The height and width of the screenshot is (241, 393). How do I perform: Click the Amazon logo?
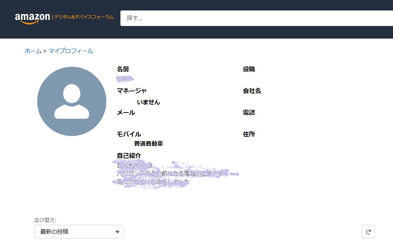pos(32,18)
